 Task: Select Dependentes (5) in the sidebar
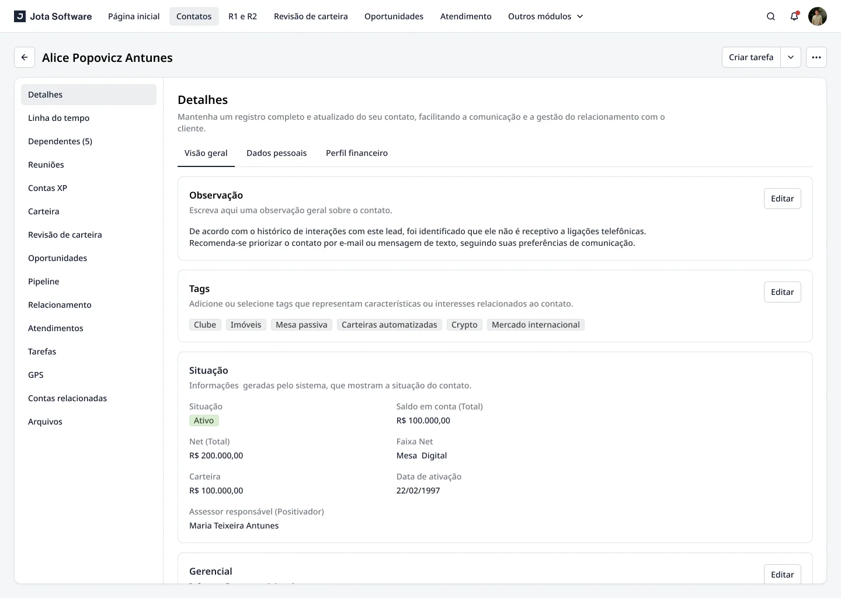point(60,141)
